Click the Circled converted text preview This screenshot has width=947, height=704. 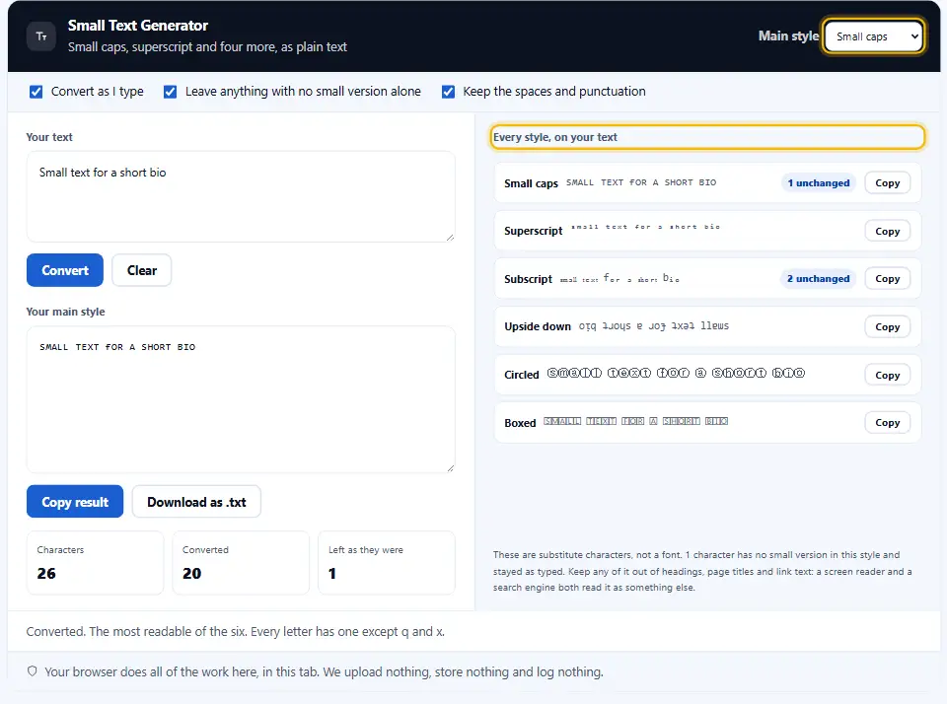tap(676, 373)
